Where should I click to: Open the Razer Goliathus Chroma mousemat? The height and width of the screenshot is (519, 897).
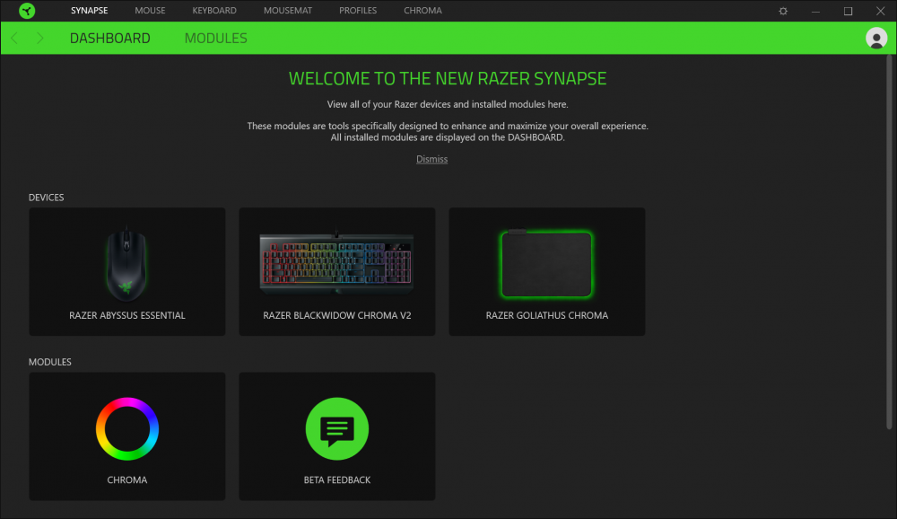(547, 271)
